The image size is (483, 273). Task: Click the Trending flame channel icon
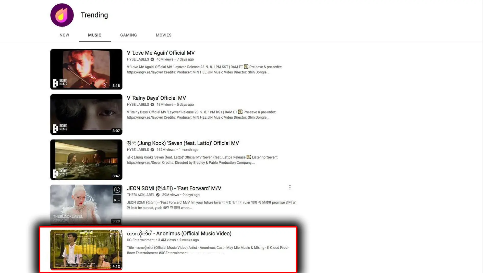62,15
